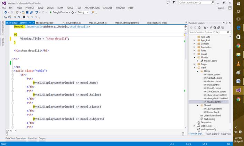Click the Undo arrow in toolbar
This screenshot has height=146, width=244.
(37, 12)
